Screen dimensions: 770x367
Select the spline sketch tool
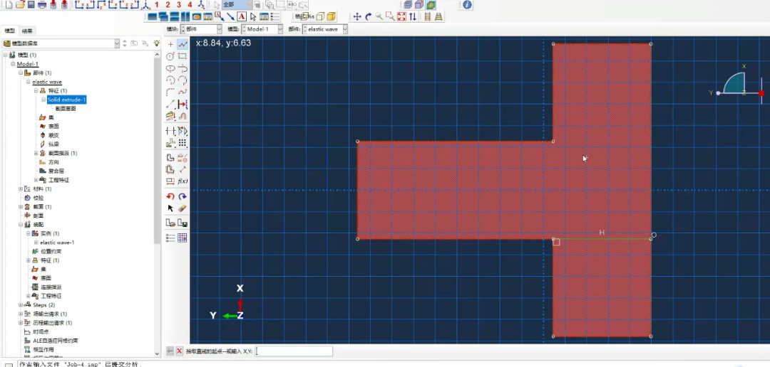183,92
